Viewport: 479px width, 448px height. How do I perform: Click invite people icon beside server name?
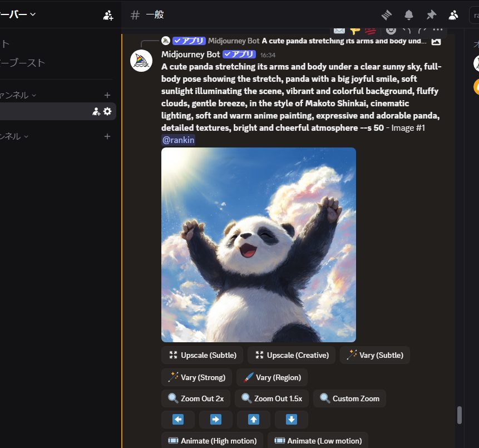pyautogui.click(x=108, y=15)
